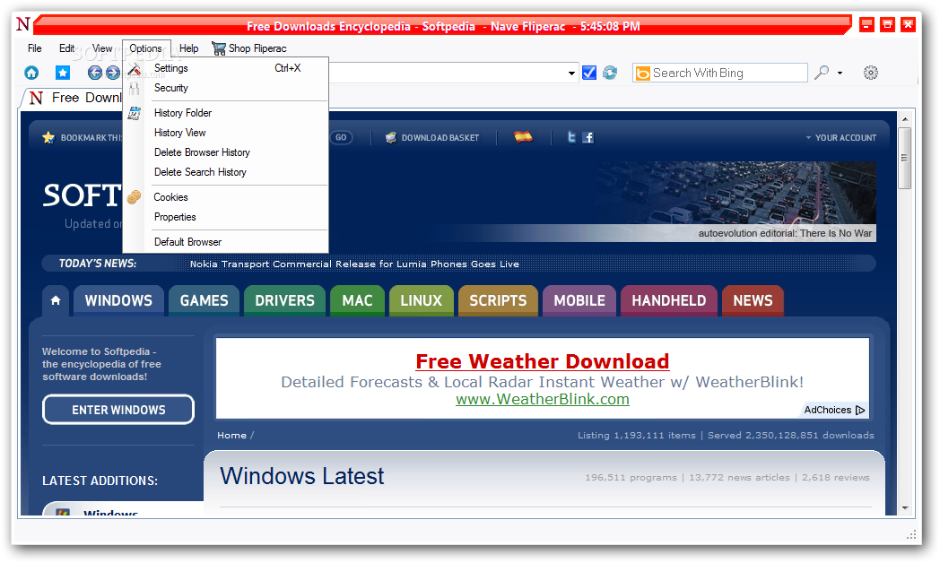Open History Folder menu entry
The image size is (940, 563).
tap(225, 113)
